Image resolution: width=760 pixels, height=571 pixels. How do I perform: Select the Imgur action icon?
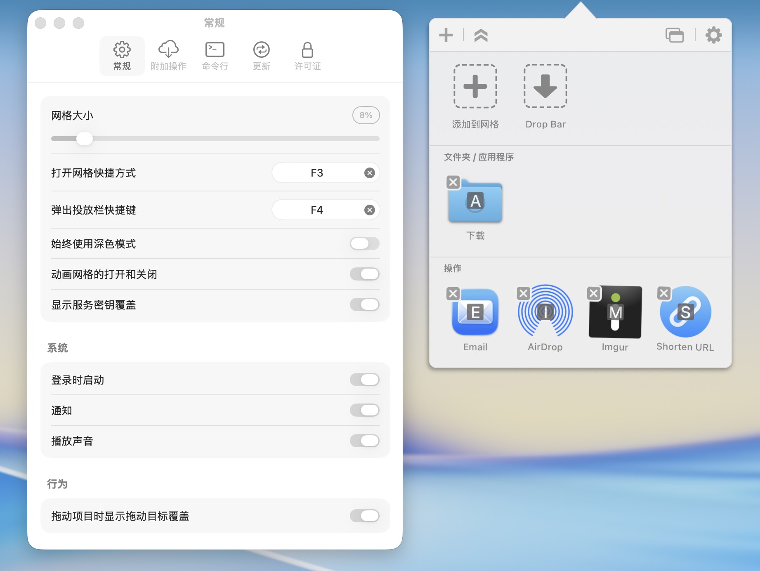(x=615, y=312)
